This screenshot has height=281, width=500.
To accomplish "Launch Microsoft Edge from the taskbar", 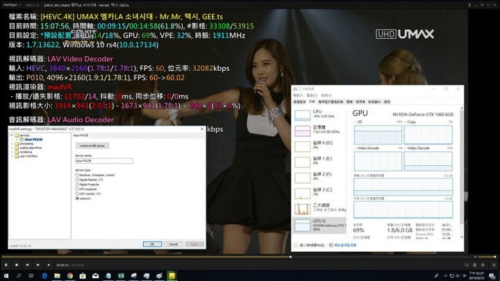I will [x=44, y=275].
